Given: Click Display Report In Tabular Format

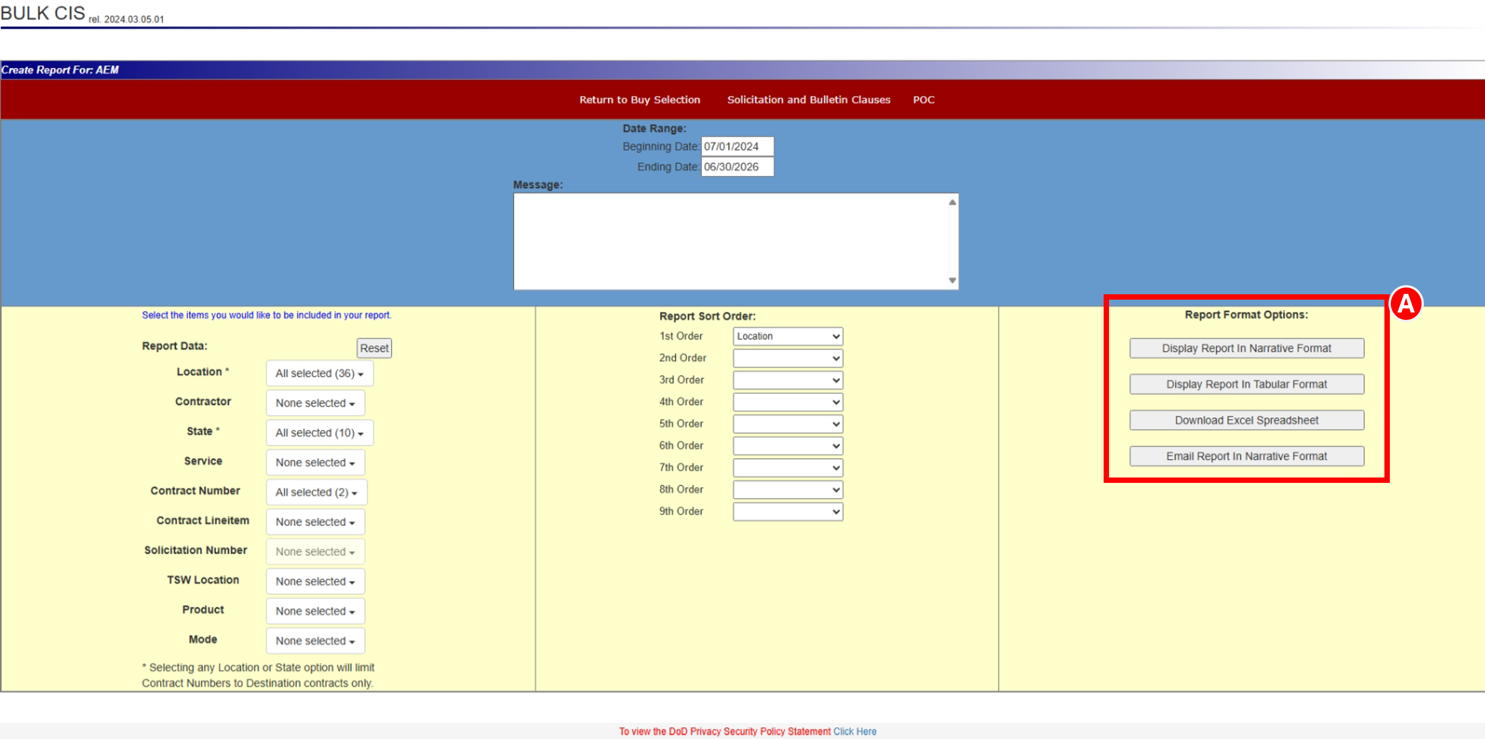Looking at the screenshot, I should (1246, 384).
